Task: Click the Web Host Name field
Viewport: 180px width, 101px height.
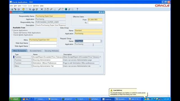Action: [43, 43]
